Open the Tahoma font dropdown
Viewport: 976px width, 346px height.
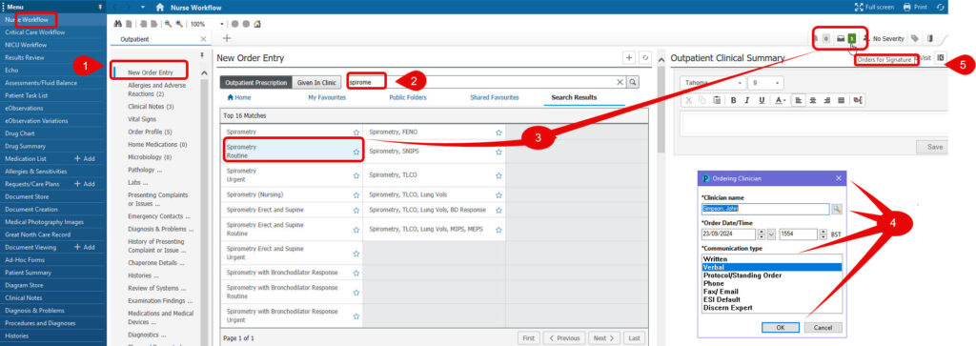coord(713,83)
